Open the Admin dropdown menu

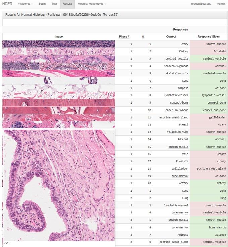(x=222, y=4)
